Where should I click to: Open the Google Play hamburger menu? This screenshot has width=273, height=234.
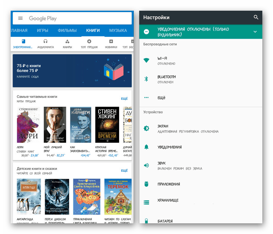(20, 18)
